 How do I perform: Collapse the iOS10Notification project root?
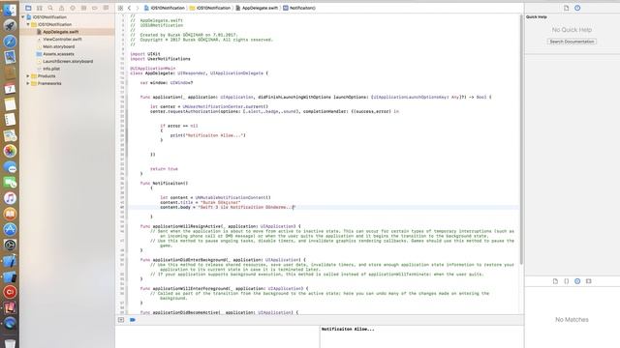(x=23, y=17)
